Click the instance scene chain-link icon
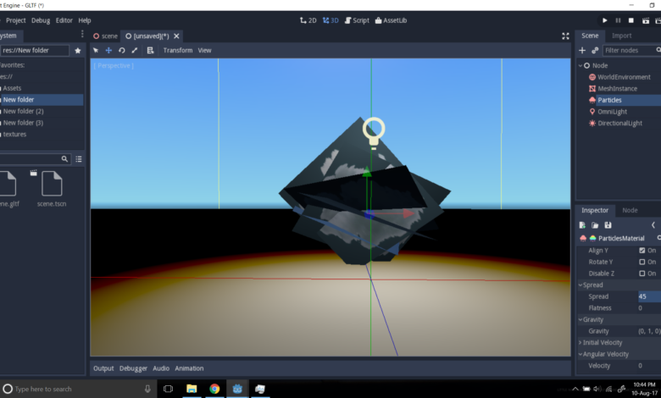 pyautogui.click(x=595, y=51)
